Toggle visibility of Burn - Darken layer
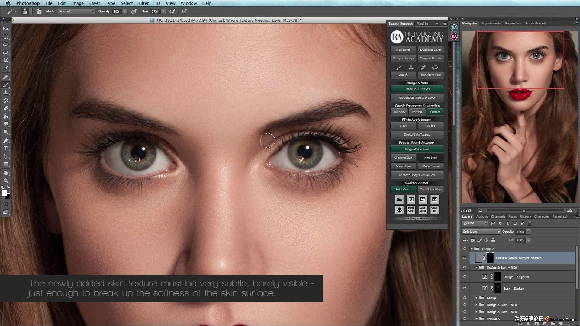 [465, 289]
